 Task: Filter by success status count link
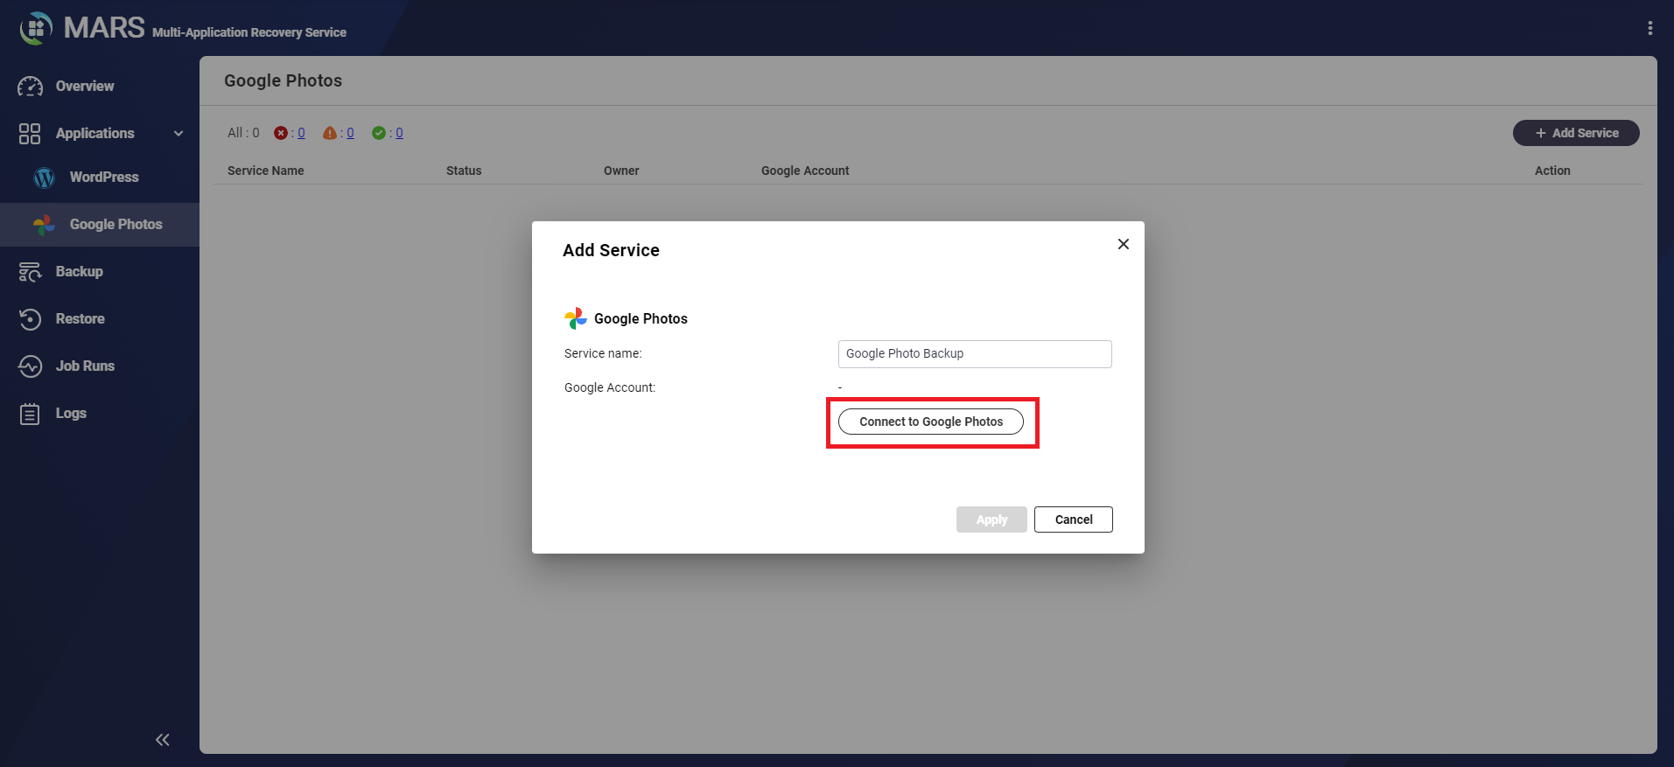click(x=399, y=133)
